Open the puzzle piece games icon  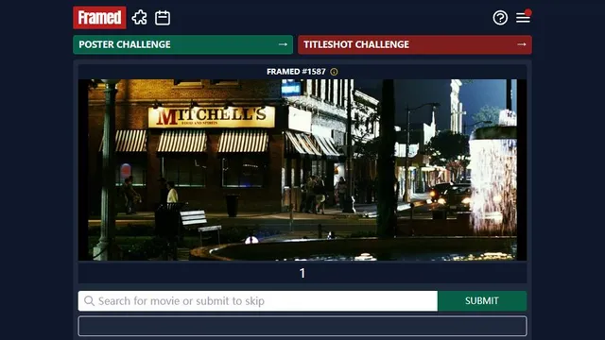tap(139, 18)
